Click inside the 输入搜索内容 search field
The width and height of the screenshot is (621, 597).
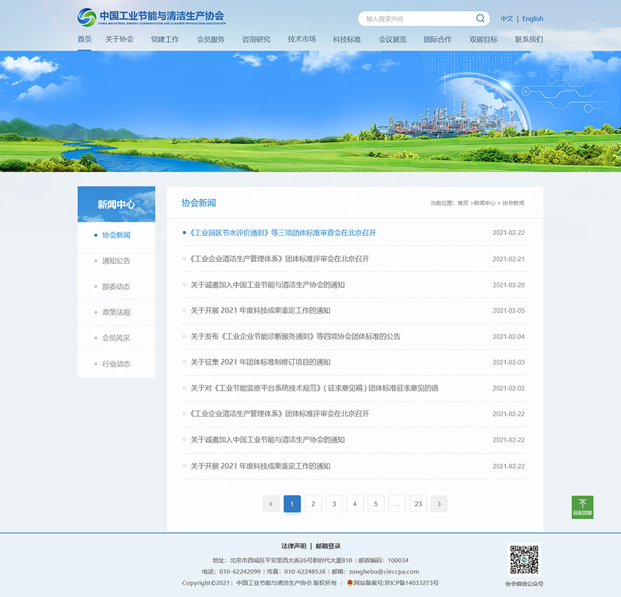tap(414, 19)
